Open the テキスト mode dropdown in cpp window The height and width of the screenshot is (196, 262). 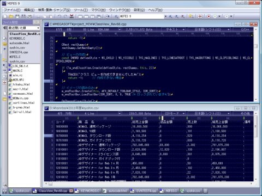183,29
